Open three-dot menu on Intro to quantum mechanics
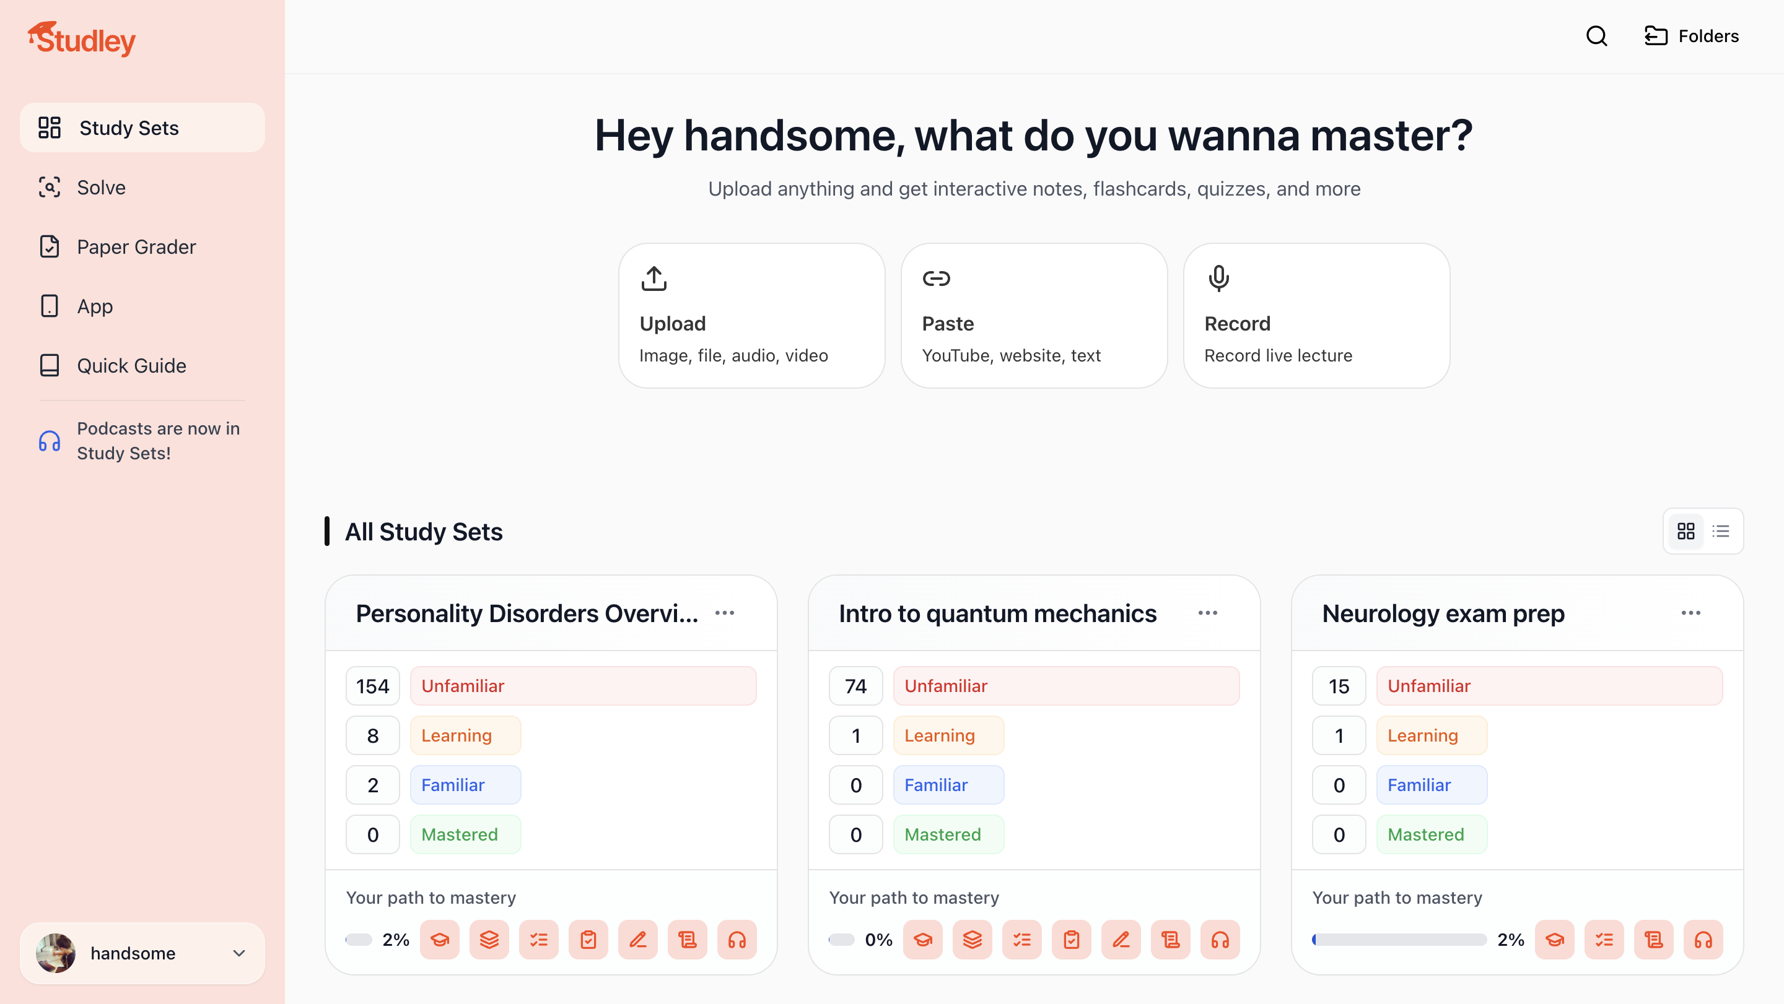The image size is (1784, 1004). point(1208,613)
